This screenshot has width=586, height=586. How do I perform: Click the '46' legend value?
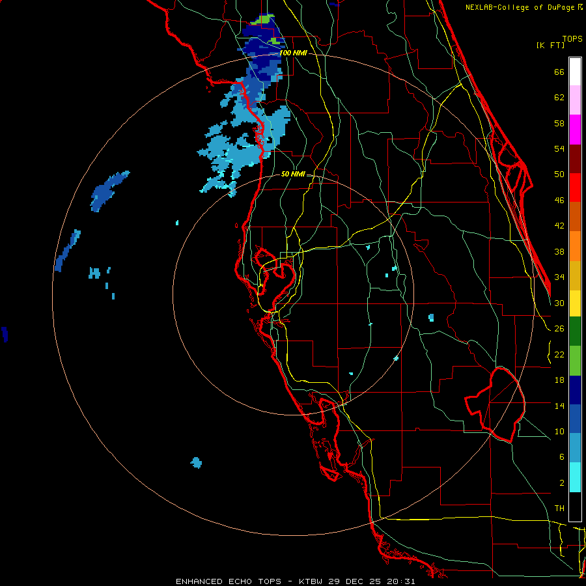point(559,201)
